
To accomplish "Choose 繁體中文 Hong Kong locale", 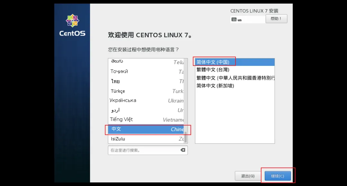I will click(235, 78).
